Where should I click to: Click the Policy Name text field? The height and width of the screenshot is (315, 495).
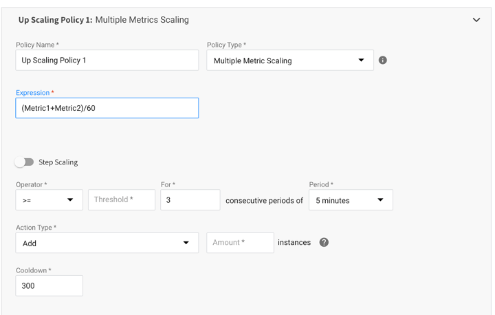tap(107, 61)
